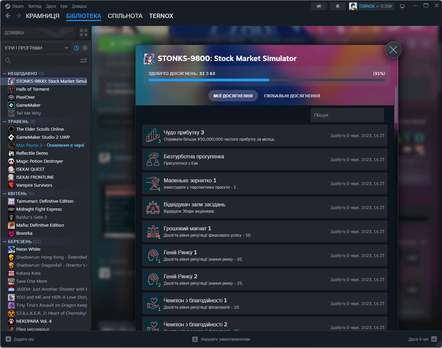Click the 'Безтурботна прогулянка' achievement icon

coord(153,159)
